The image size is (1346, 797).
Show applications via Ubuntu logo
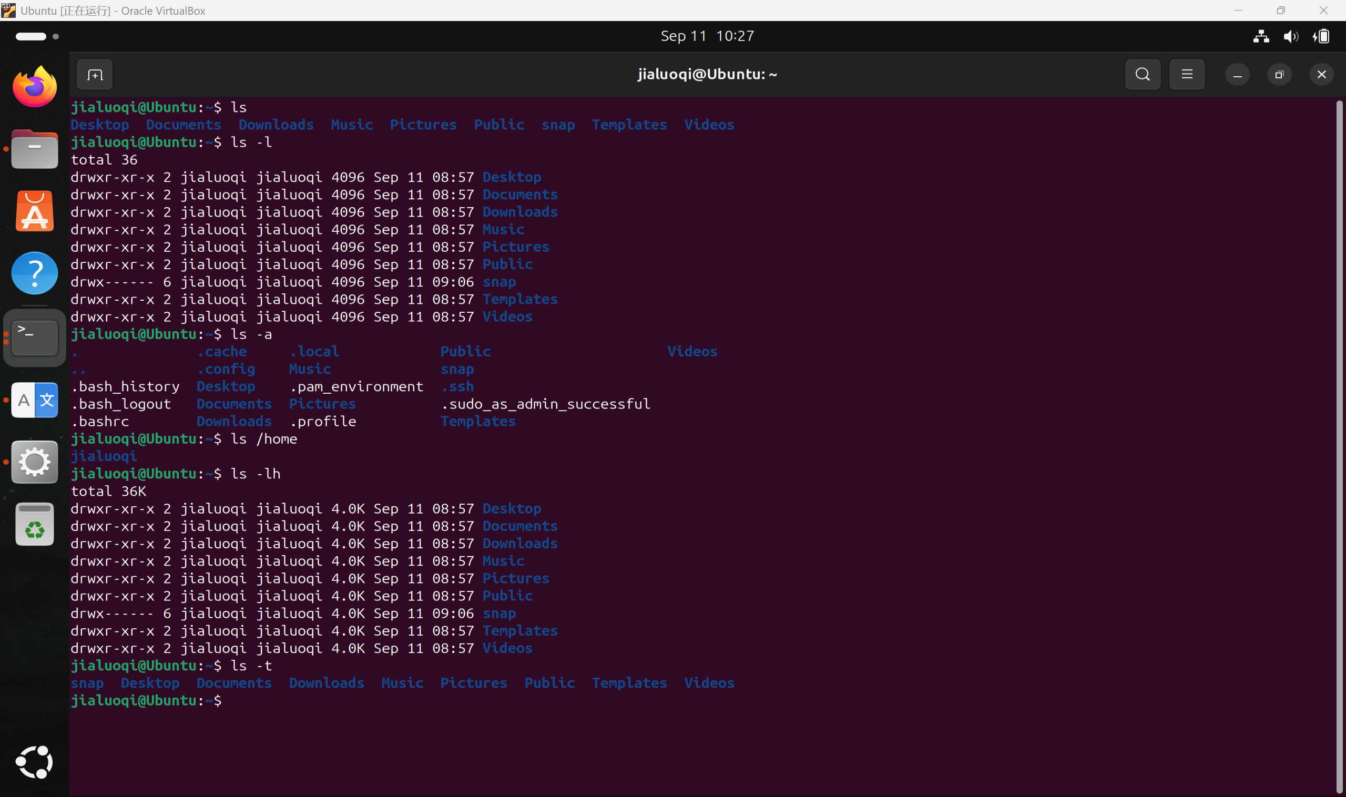point(34,762)
